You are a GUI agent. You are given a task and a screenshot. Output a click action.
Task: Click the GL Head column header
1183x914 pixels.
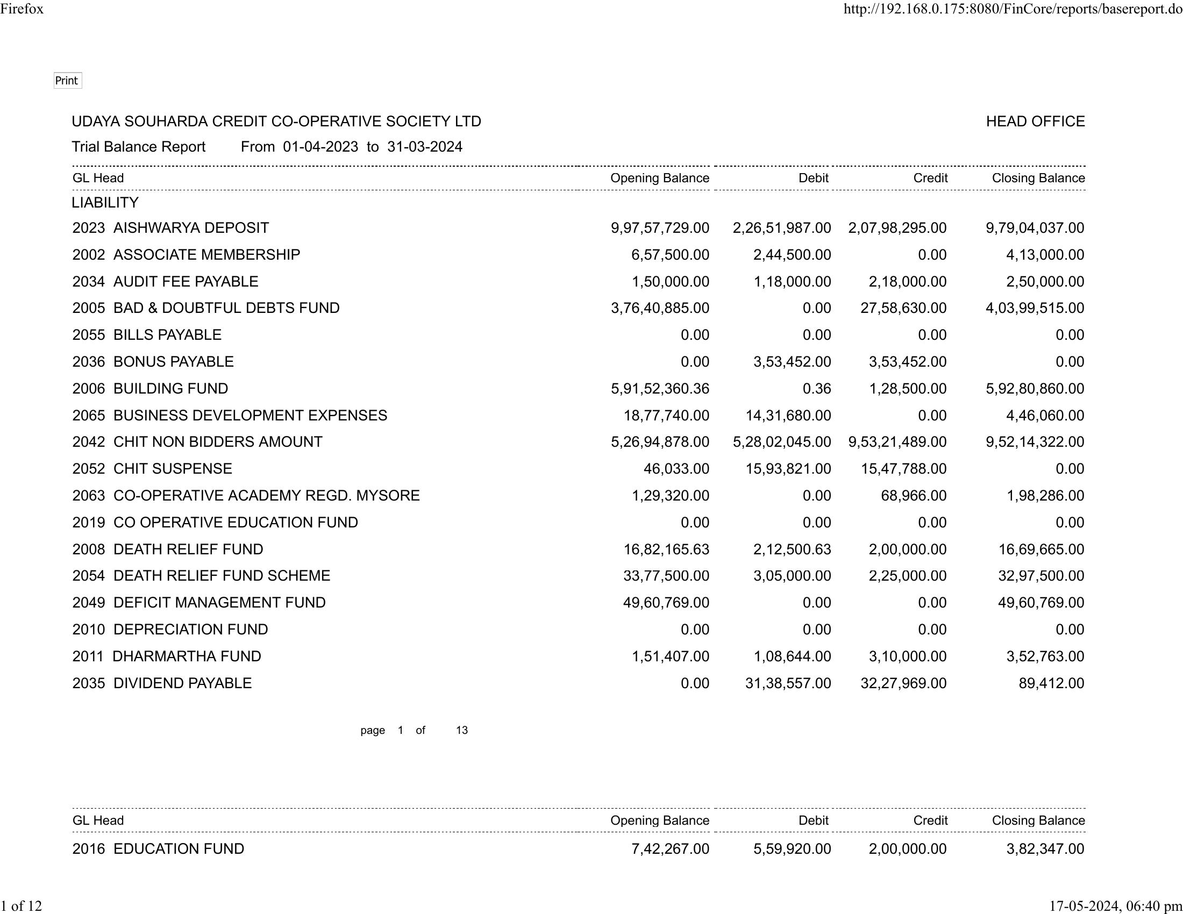tap(98, 178)
